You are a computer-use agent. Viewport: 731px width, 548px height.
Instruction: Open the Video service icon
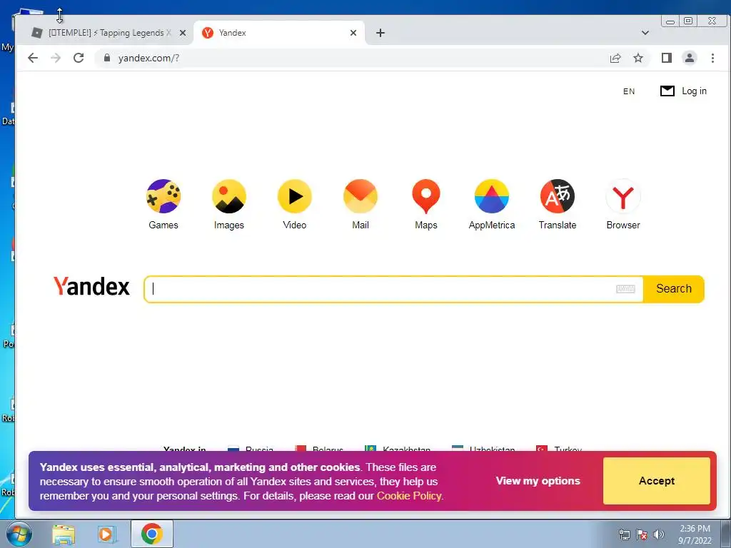295,197
